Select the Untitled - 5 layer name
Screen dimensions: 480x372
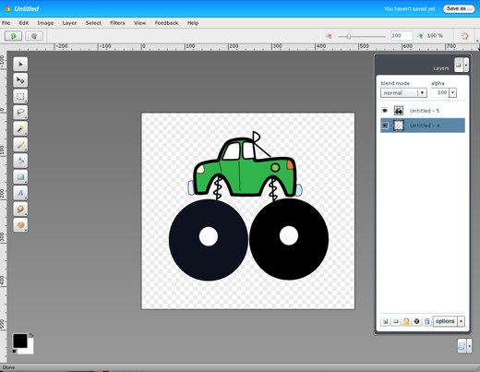tap(425, 111)
